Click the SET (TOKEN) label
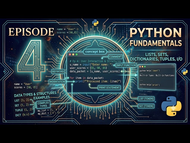Viewport: 190px width, 143px height. coord(146,106)
